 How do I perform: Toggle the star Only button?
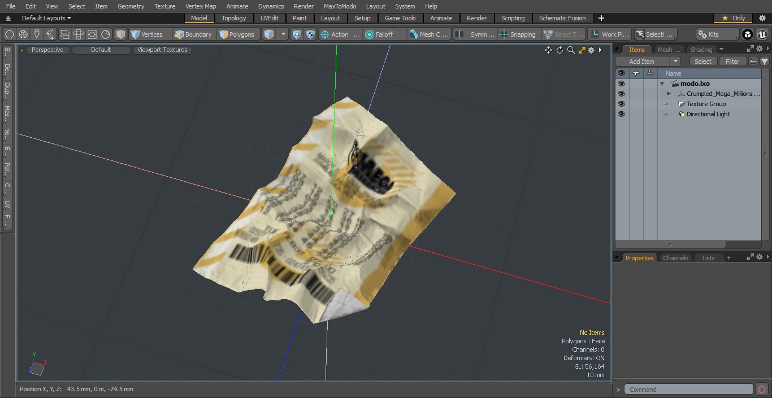[733, 18]
